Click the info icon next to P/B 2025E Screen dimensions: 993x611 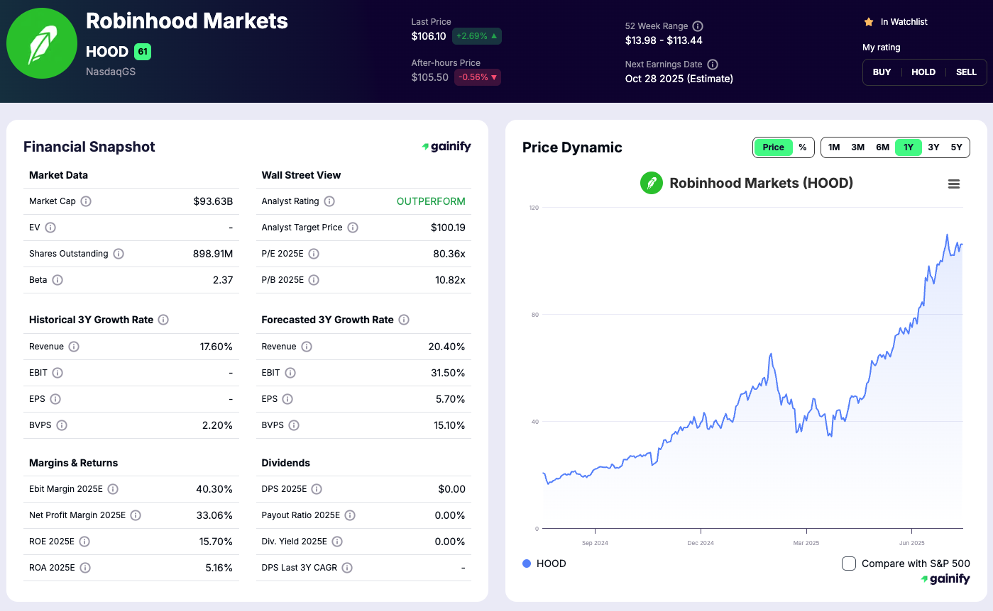[x=314, y=280]
